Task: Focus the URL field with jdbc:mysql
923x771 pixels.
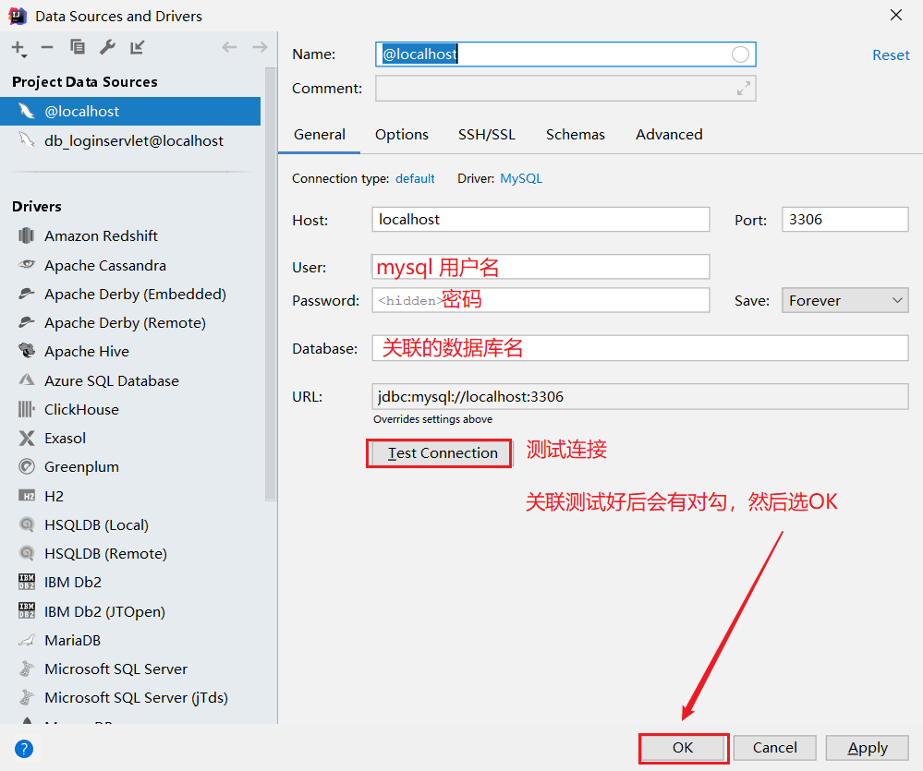Action: point(640,396)
